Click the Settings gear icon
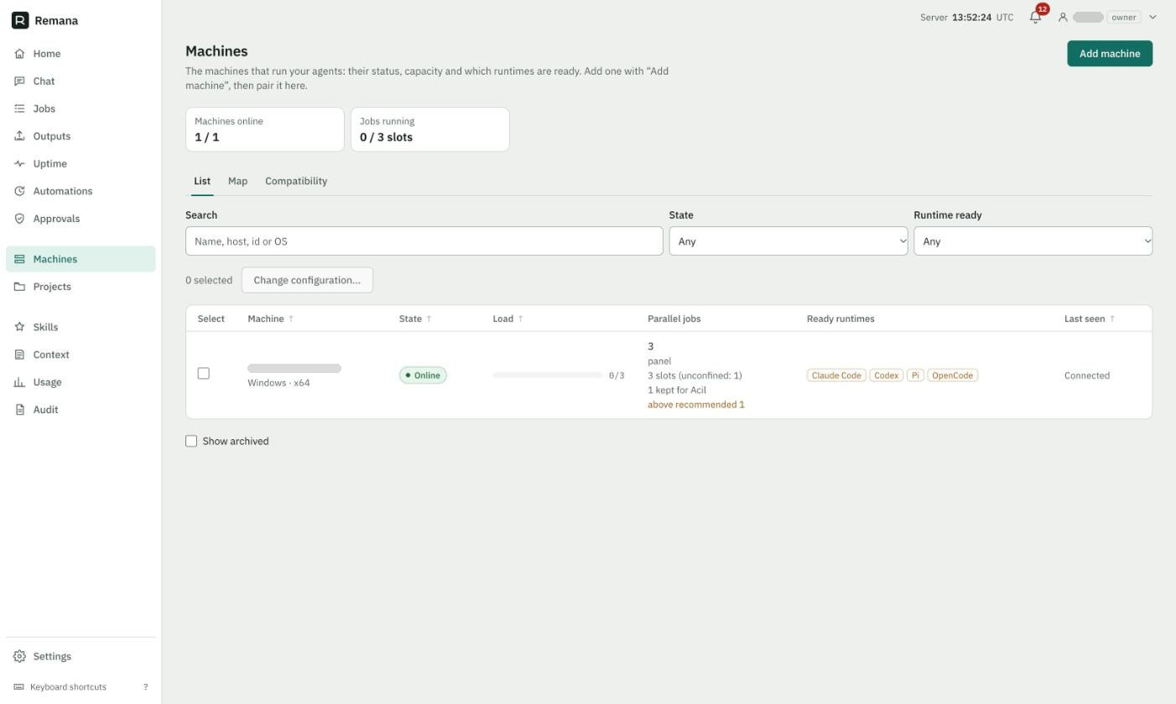The width and height of the screenshot is (1176, 704). [x=19, y=656]
